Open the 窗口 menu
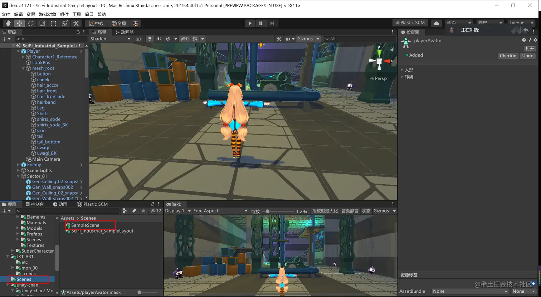Viewport: 541px width, 297px height. tap(89, 14)
